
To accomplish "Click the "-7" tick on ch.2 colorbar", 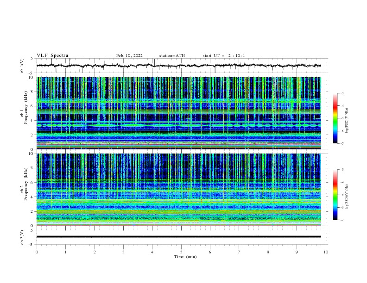I will pyautogui.click(x=342, y=220).
